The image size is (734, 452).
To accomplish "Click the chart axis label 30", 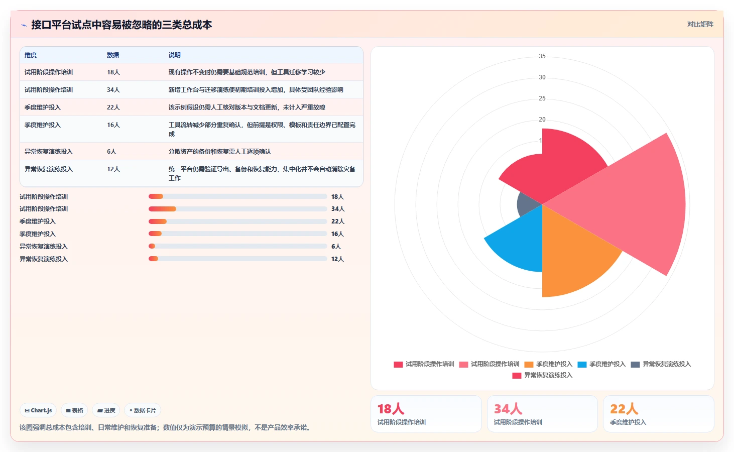I will point(542,77).
